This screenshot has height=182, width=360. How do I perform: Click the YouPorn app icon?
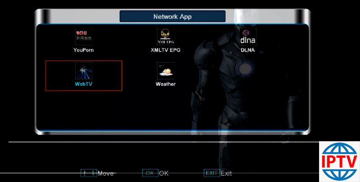pyautogui.click(x=83, y=37)
